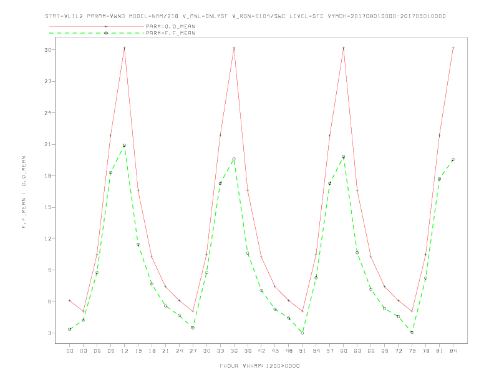Screen dimensions: 494x382
Task: Click x-axis forecast hour label 39
Action: click(248, 351)
